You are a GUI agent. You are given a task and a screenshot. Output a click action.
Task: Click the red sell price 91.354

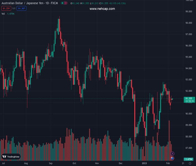pyautogui.click(x=6, y=9)
